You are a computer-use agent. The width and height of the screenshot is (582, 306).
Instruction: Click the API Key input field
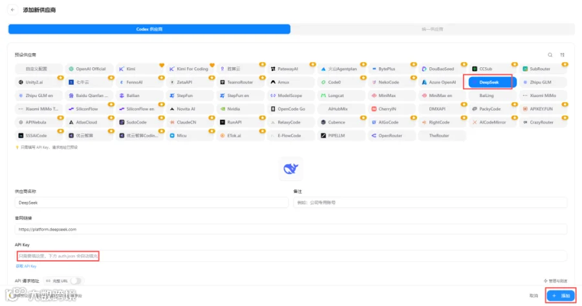291,256
